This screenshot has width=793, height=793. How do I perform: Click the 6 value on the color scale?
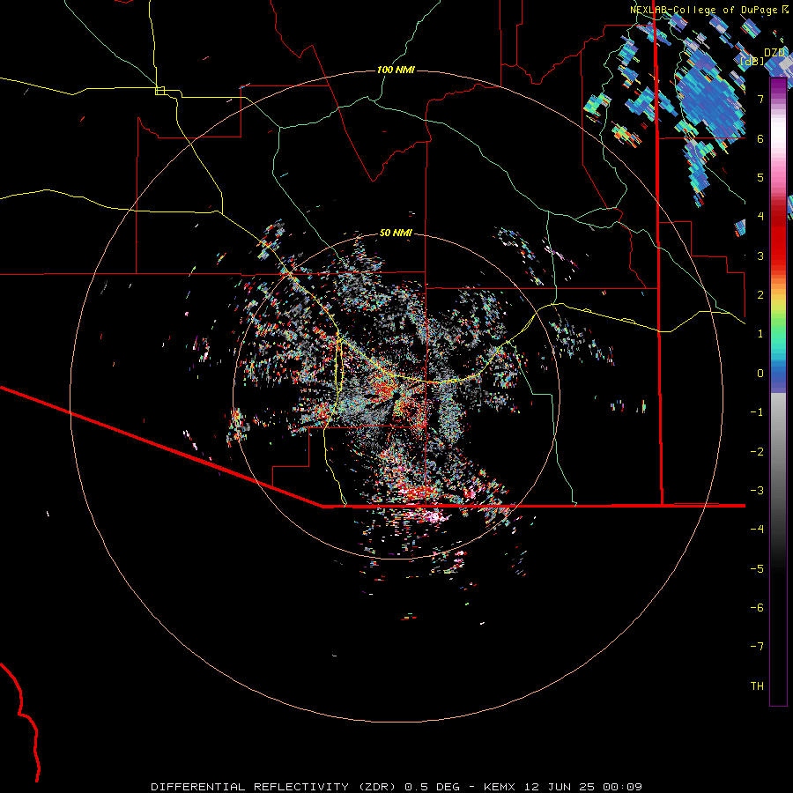point(760,138)
